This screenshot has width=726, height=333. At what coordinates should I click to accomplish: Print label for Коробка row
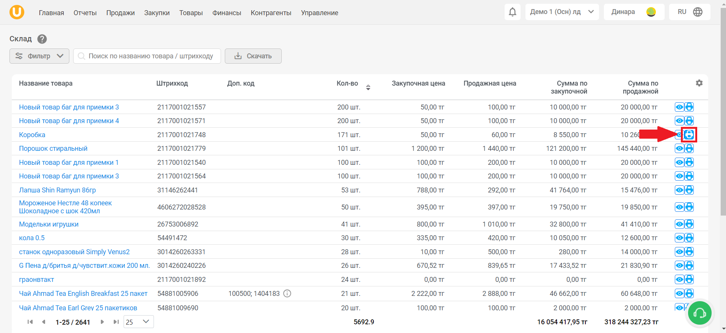(689, 134)
